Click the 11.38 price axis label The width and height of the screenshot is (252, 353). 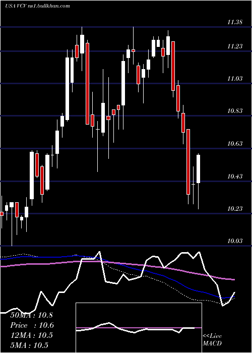point(235,22)
